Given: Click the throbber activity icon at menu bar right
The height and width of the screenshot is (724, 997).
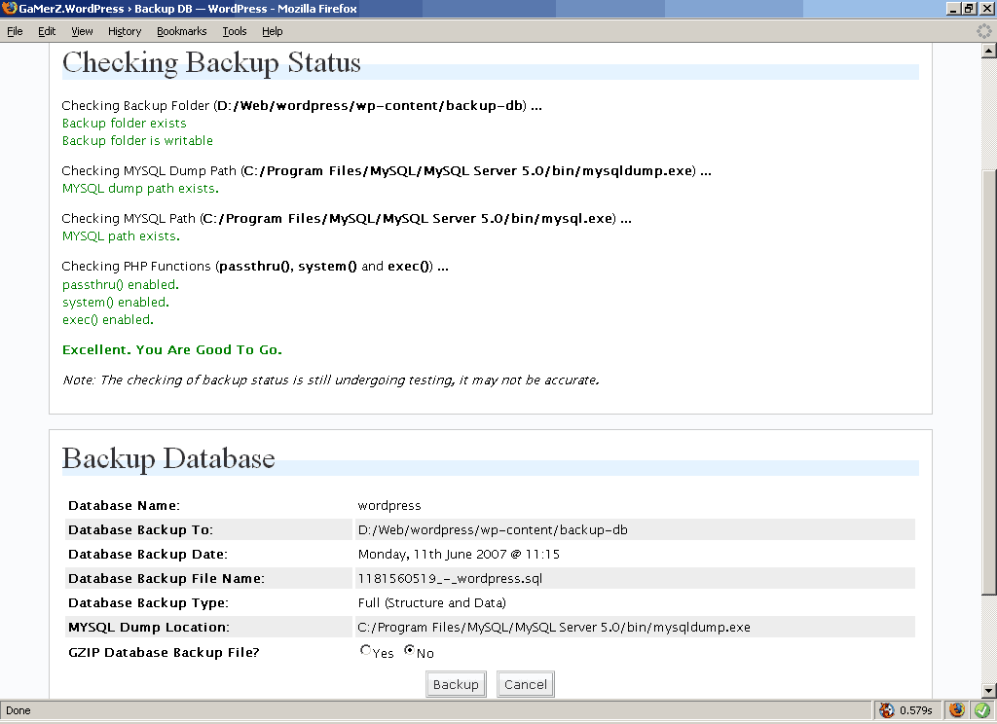Looking at the screenshot, I should pos(983,31).
